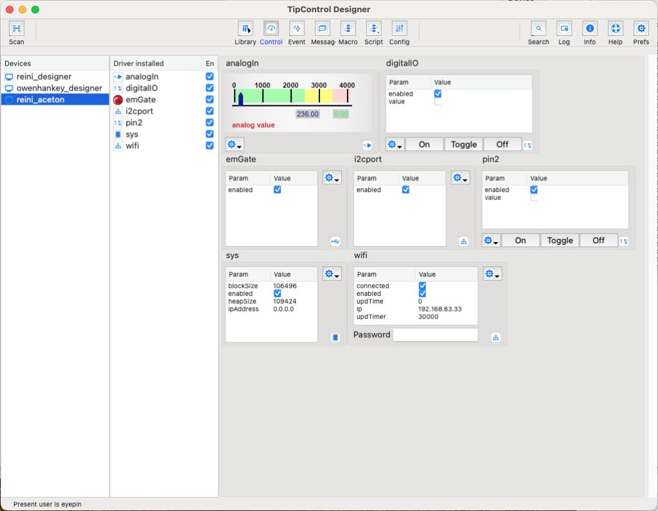This screenshot has height=511, width=658.
Task: Open the Library toolbar icon
Action: coord(245,29)
